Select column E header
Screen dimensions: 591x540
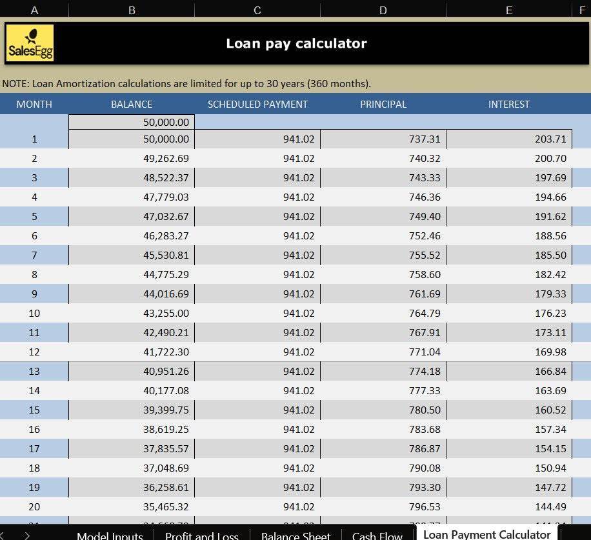tap(509, 10)
